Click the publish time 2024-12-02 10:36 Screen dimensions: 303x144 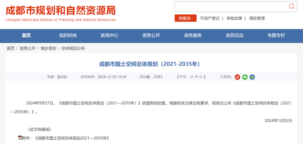click(x=112, y=77)
